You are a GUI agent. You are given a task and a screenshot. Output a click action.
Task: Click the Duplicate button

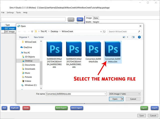(x=15, y=108)
